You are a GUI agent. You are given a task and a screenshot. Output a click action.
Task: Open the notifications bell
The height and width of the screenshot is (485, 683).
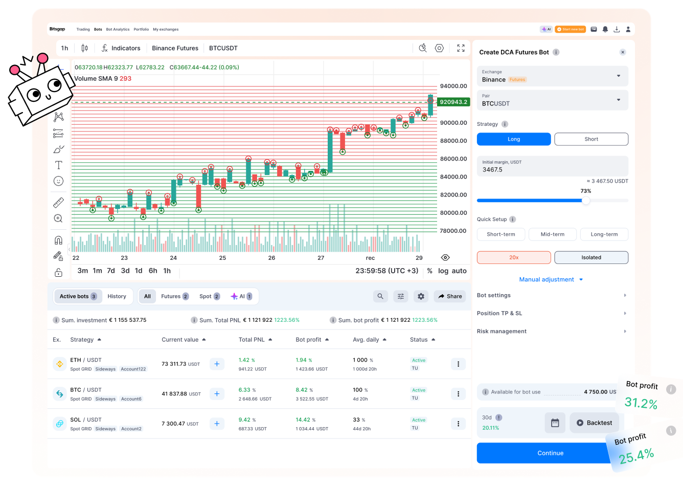605,29
